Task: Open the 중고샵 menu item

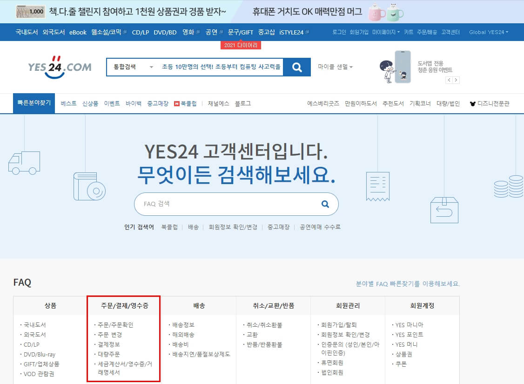Action: 266,32
